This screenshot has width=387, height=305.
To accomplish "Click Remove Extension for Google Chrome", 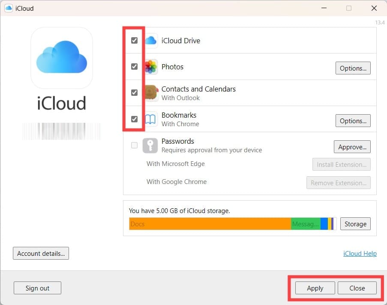I will click(339, 183).
